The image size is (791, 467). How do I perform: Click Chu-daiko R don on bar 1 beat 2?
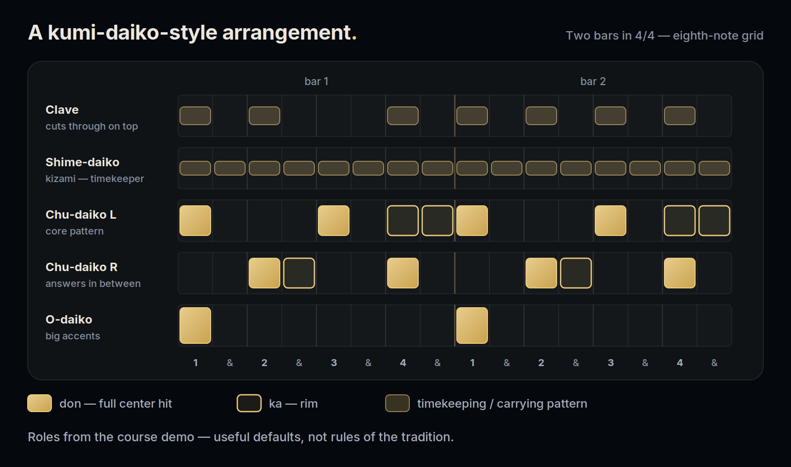pos(264,273)
